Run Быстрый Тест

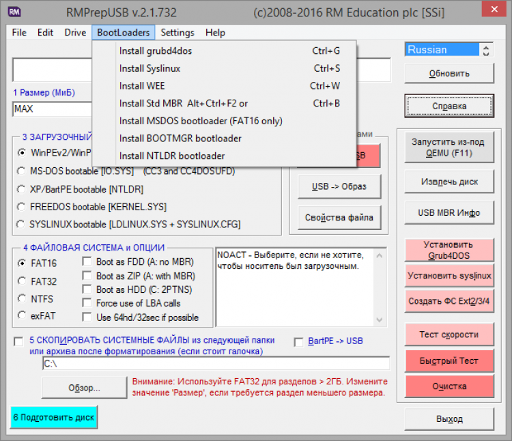click(x=449, y=360)
